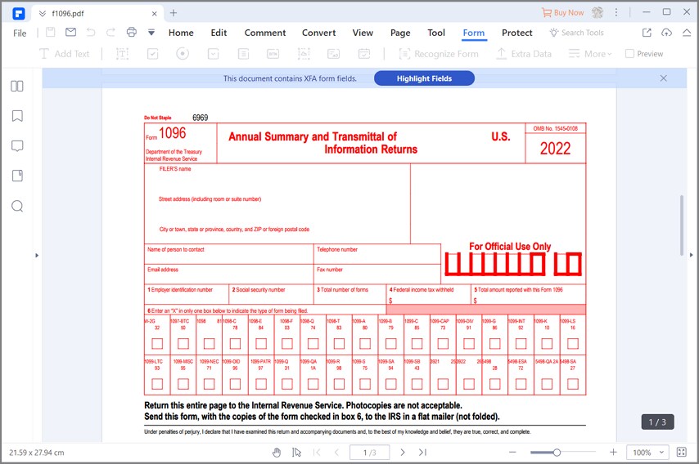Open the search panel magnifier icon
This screenshot has width=699, height=464.
(x=17, y=206)
